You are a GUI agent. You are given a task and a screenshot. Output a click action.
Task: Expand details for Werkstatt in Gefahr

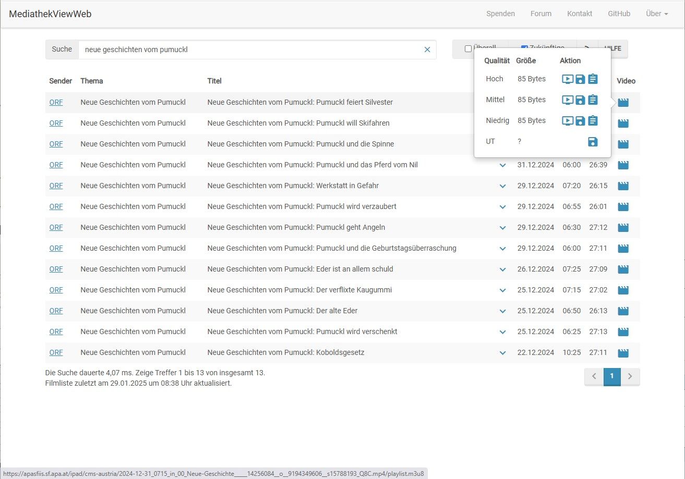(503, 186)
